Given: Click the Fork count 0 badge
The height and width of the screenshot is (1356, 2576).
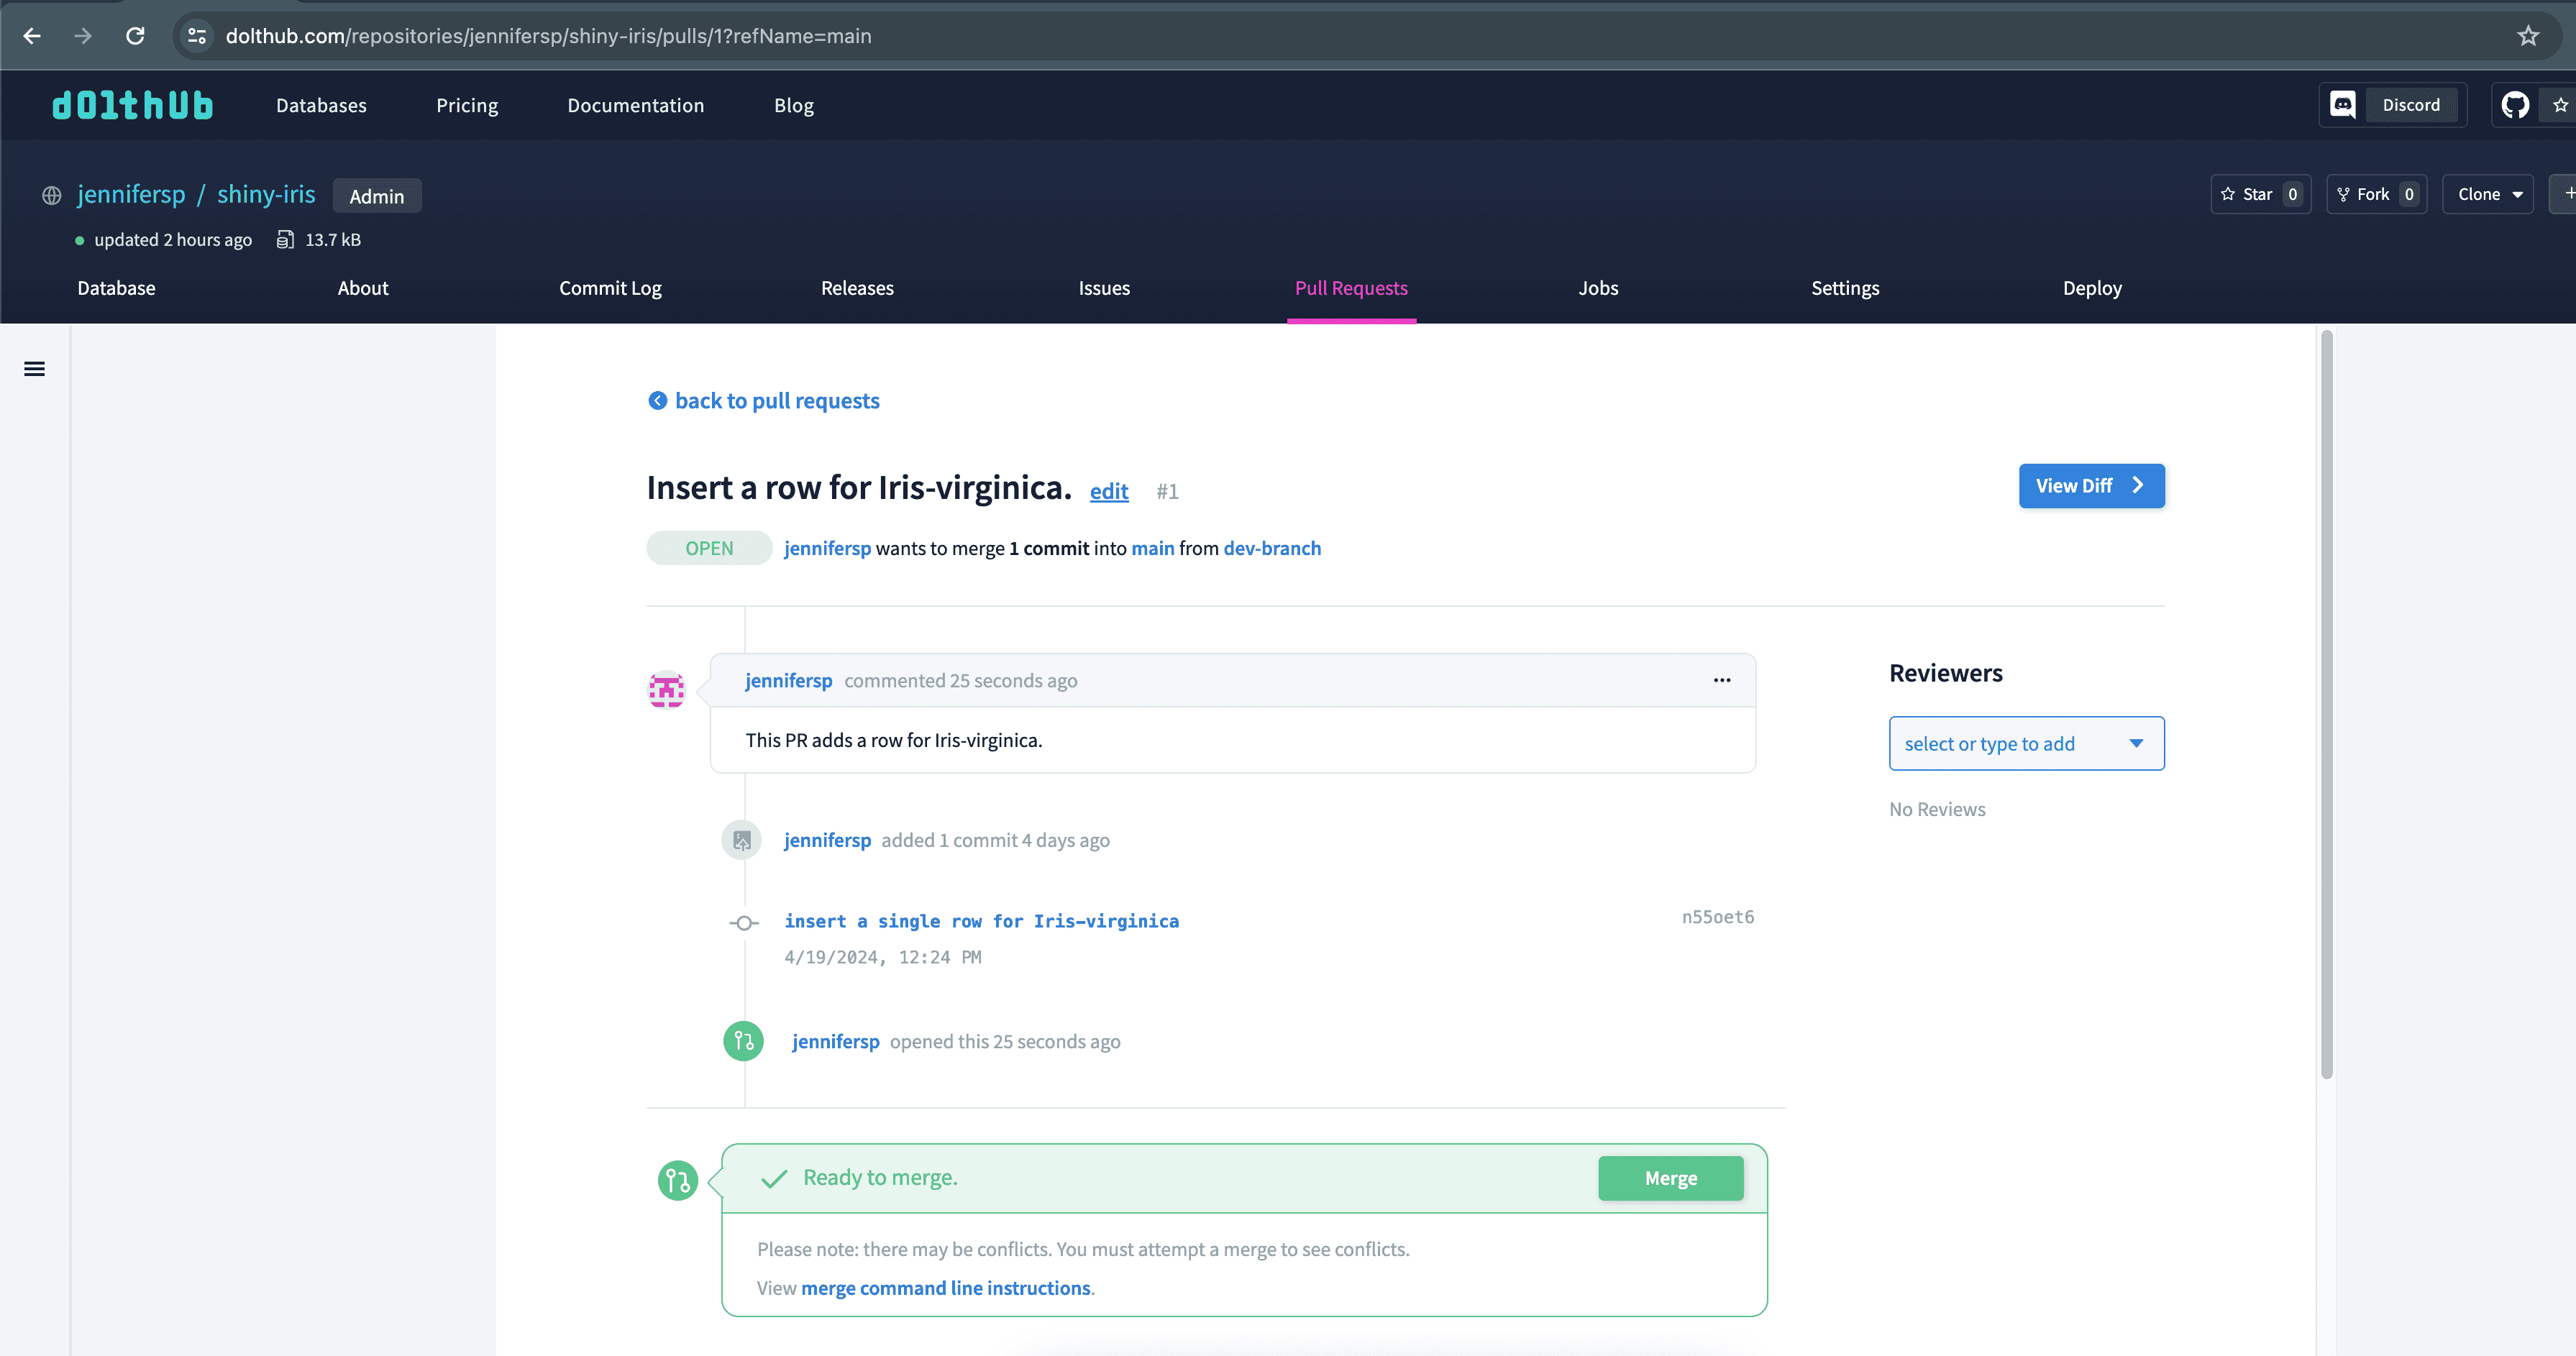Looking at the screenshot, I should [x=2409, y=194].
